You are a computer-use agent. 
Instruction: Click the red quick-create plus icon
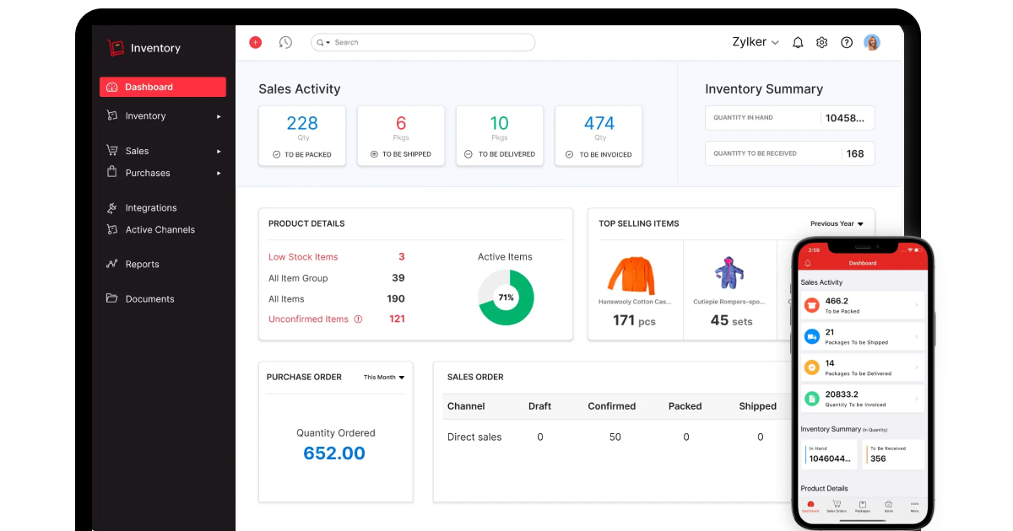(x=255, y=42)
